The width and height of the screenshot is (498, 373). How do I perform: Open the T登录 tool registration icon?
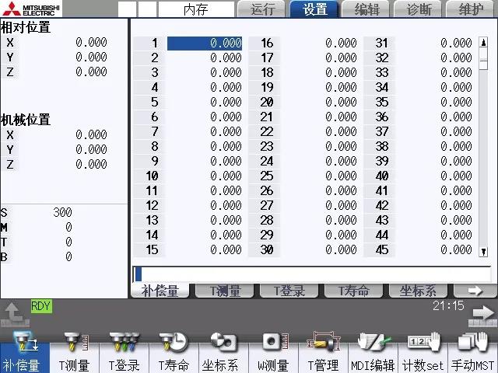(124, 351)
